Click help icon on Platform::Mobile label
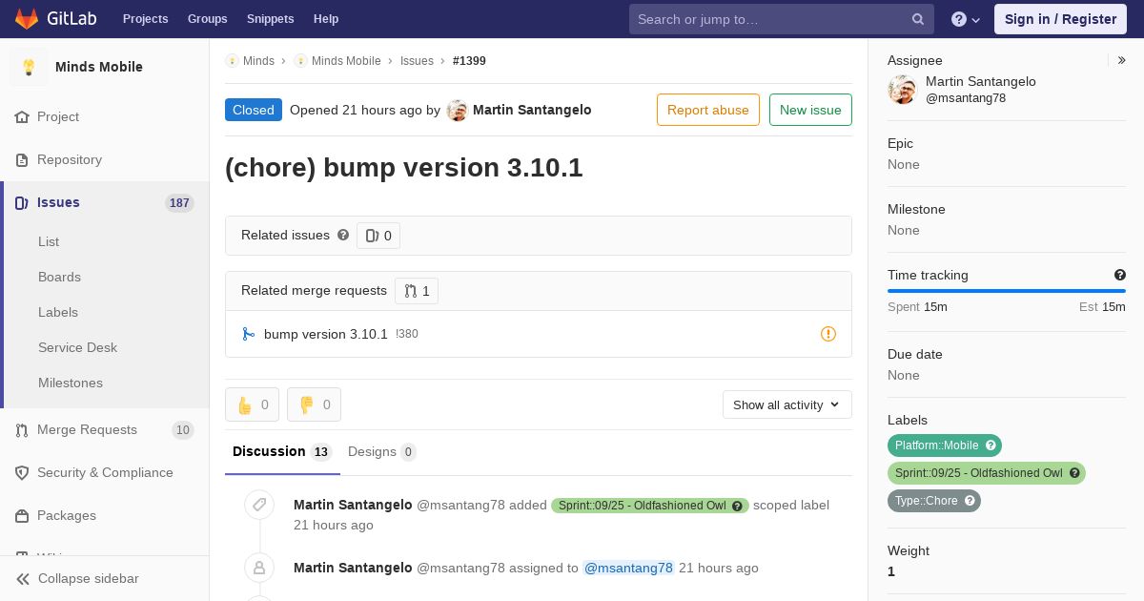 coord(991,446)
